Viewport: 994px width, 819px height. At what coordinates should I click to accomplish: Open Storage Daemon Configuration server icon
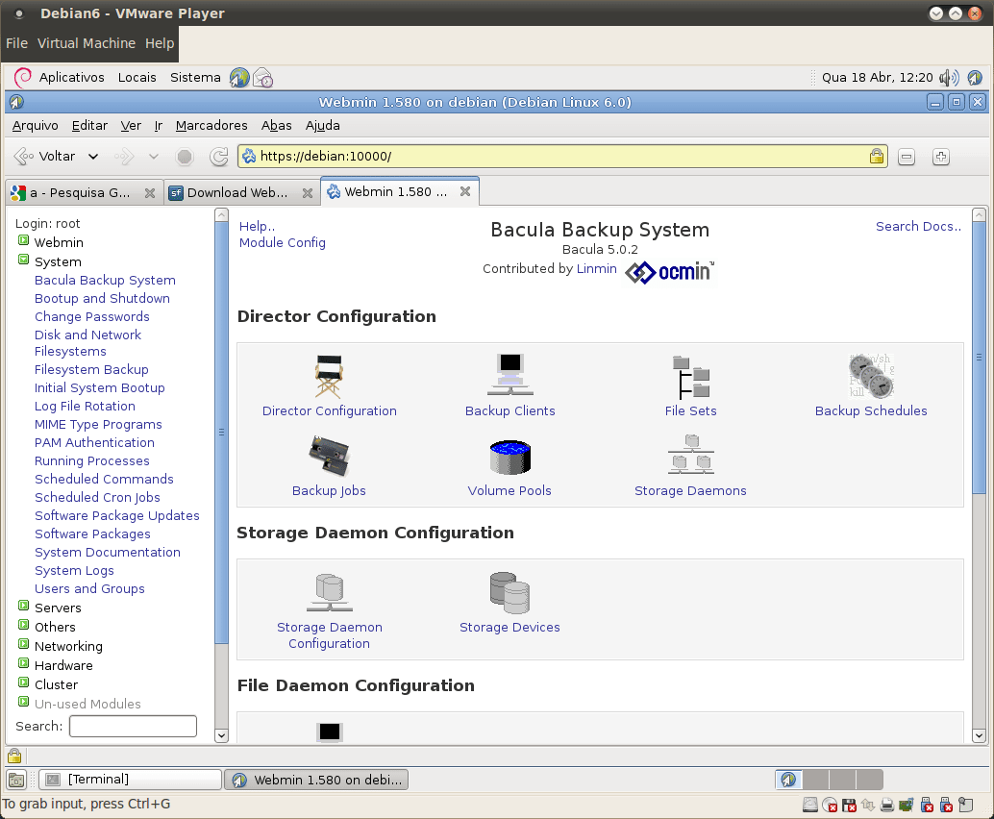[329, 593]
